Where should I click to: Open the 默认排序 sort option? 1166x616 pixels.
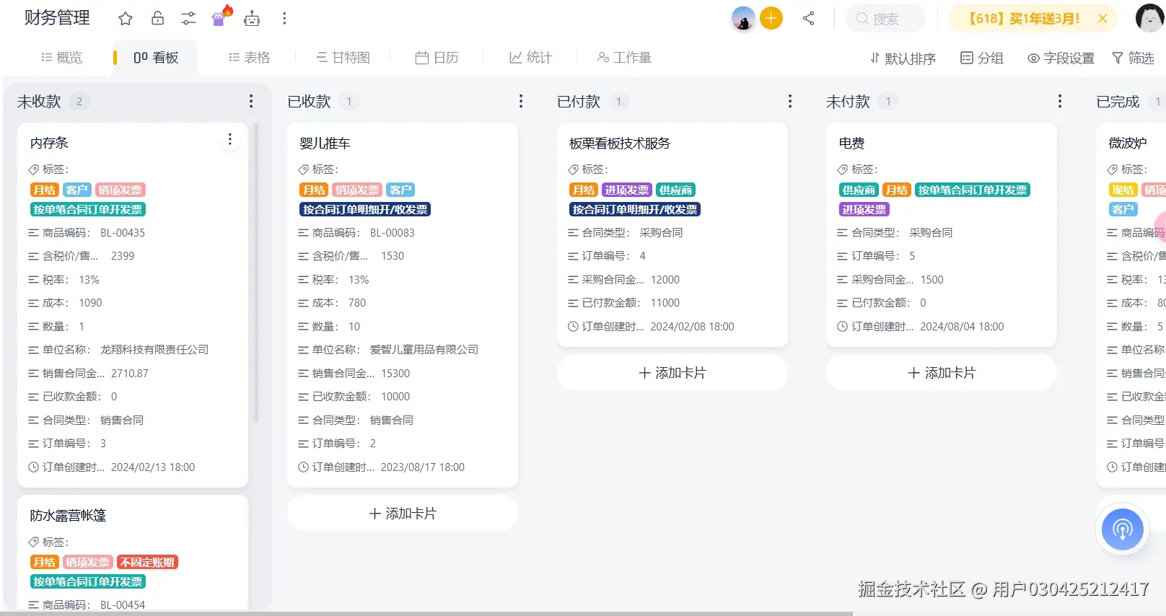[903, 58]
